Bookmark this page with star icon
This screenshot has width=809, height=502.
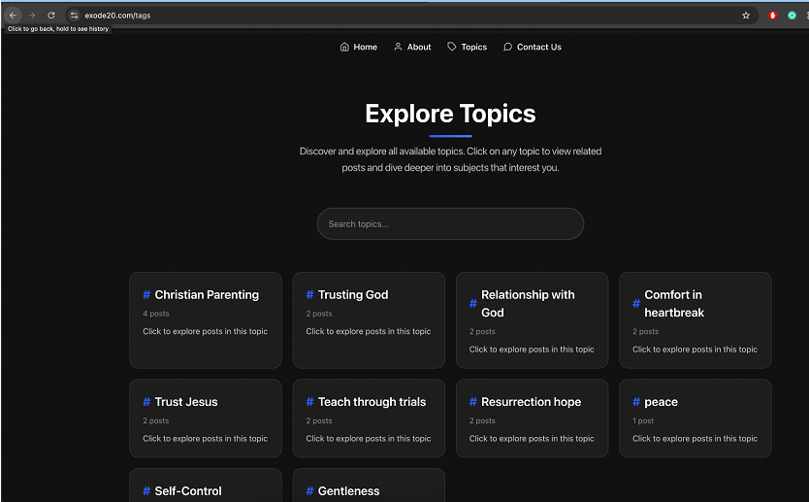[746, 16]
